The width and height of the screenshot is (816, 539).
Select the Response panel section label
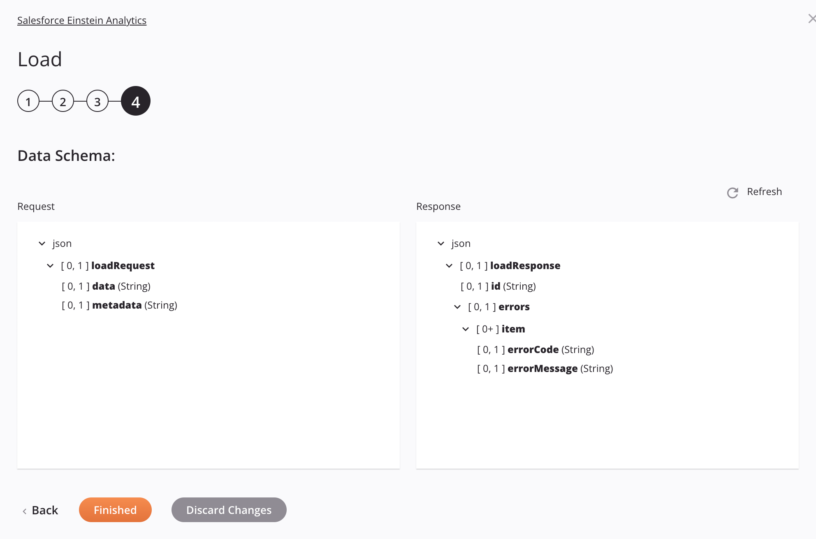(x=438, y=206)
